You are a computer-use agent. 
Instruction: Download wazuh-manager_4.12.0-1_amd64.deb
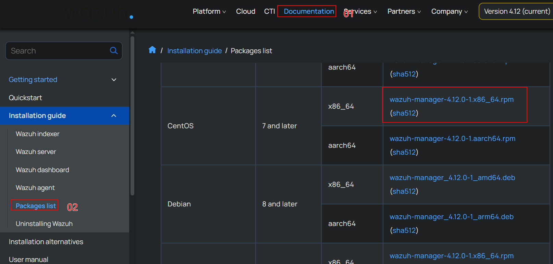click(452, 178)
